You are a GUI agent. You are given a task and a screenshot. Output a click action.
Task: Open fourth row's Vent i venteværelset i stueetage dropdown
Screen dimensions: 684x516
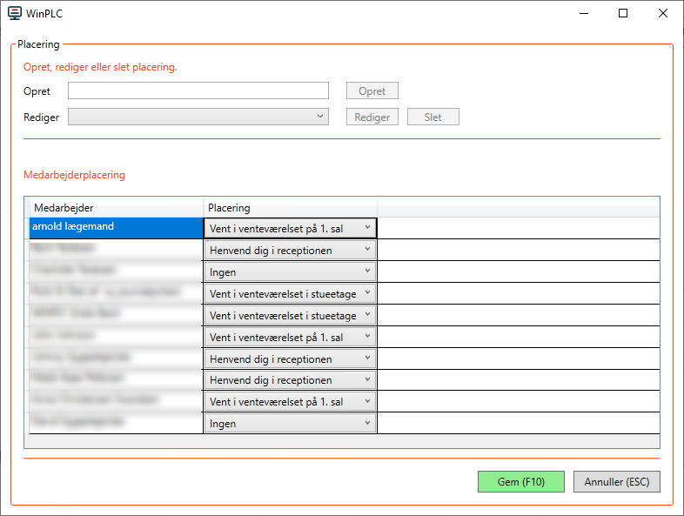point(290,293)
